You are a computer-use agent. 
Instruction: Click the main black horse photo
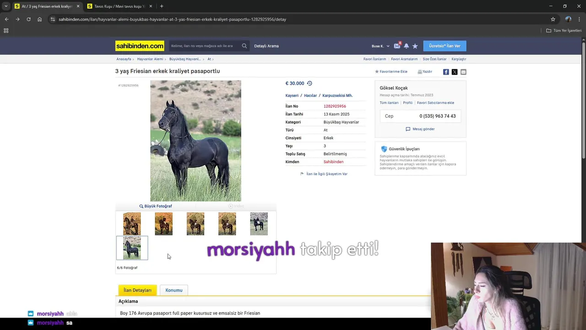(195, 141)
